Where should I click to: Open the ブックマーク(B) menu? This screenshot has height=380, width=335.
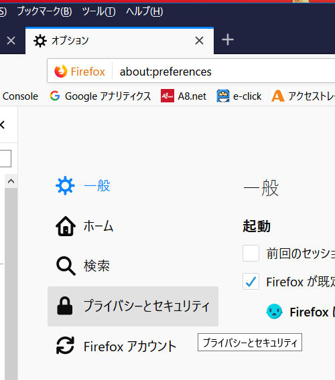44,11
